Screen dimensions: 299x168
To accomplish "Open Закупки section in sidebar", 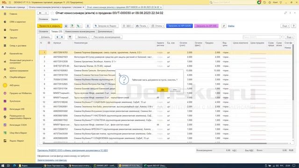I will (14, 38).
